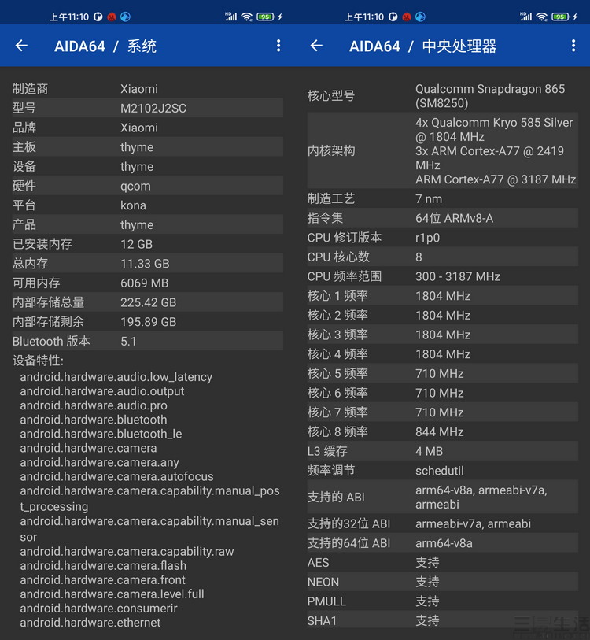Select Bluetooth 版本 value 5.1

tap(128, 341)
